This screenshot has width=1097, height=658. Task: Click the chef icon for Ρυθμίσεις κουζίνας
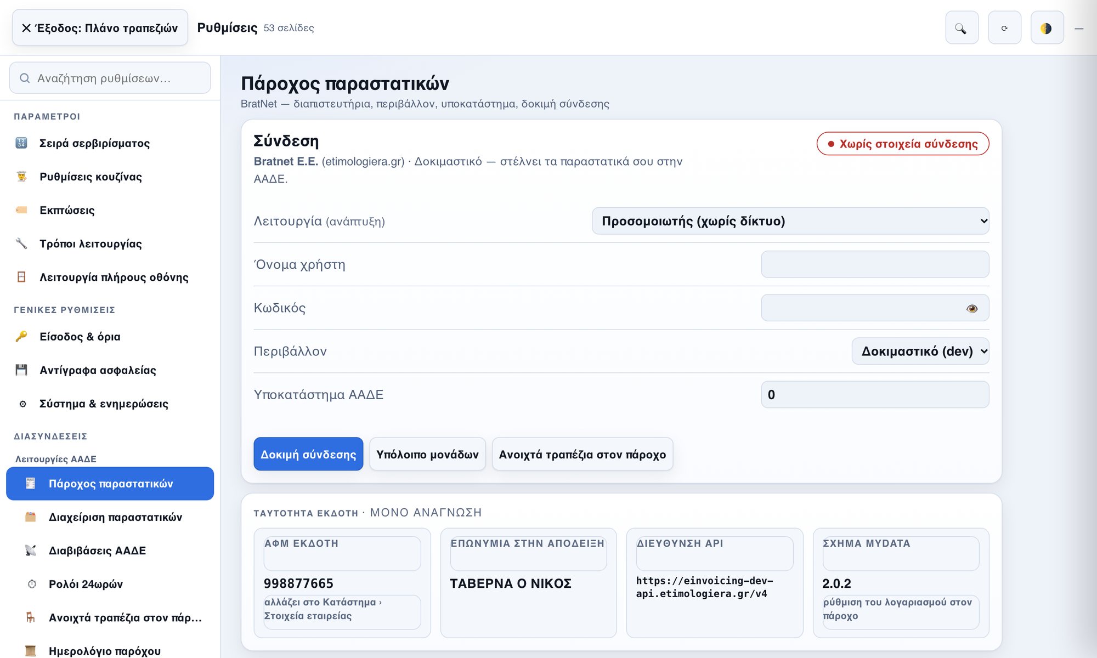tap(21, 177)
